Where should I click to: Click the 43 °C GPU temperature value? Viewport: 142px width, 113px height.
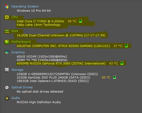114,63
